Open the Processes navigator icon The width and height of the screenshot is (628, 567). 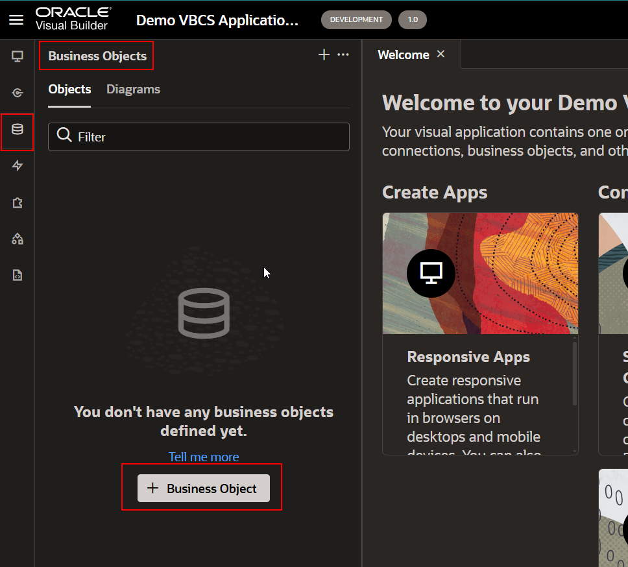[18, 93]
